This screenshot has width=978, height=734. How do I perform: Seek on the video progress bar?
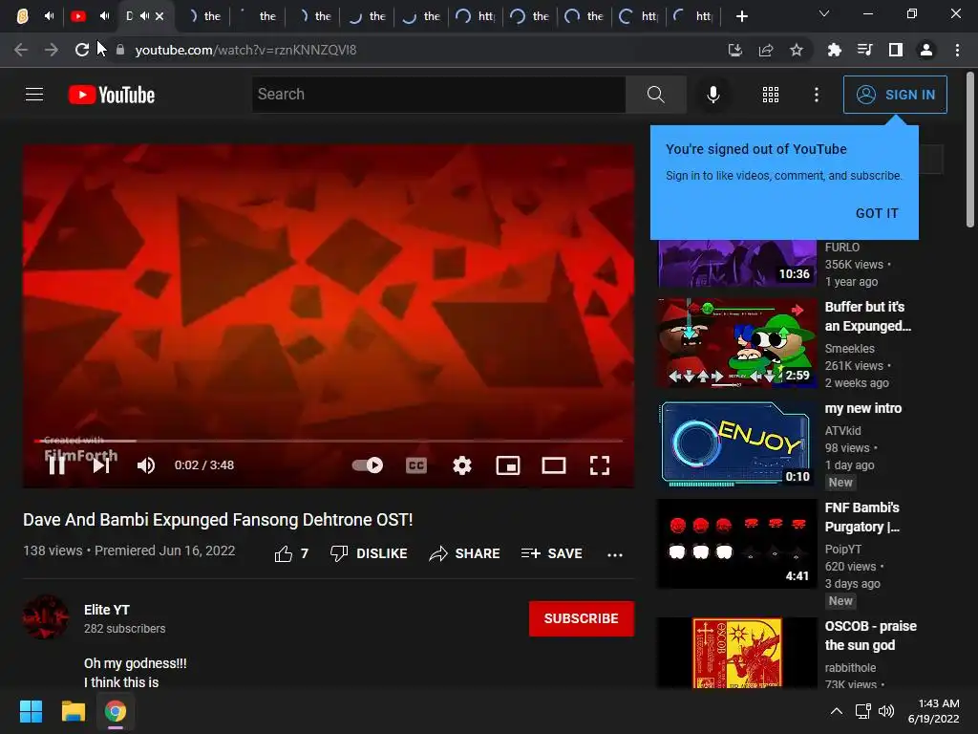[329, 441]
